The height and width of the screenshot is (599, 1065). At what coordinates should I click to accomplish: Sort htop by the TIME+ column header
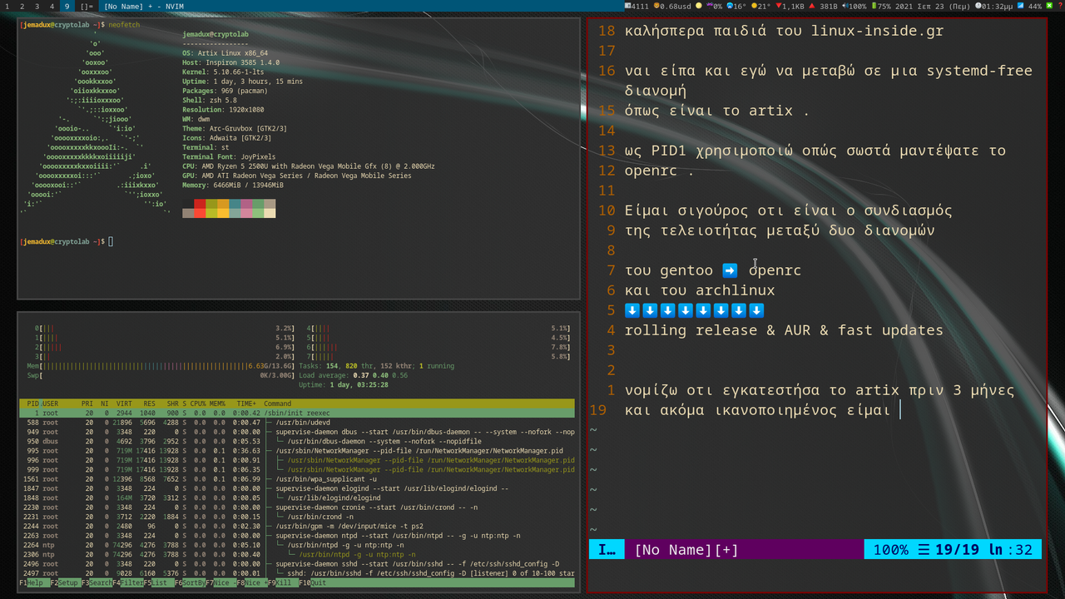point(246,403)
